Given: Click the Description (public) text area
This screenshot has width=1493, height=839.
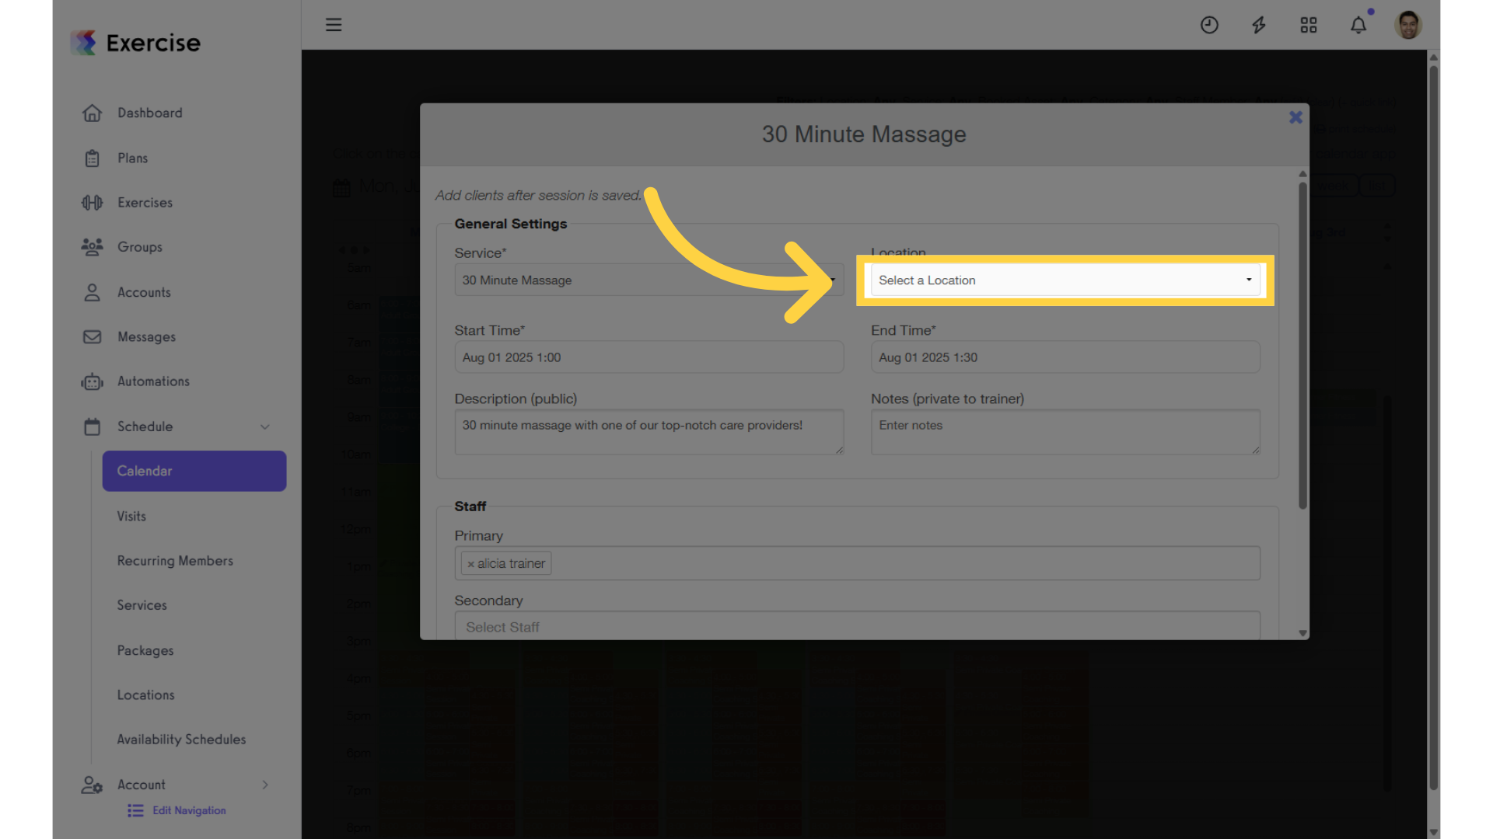Looking at the screenshot, I should (649, 432).
